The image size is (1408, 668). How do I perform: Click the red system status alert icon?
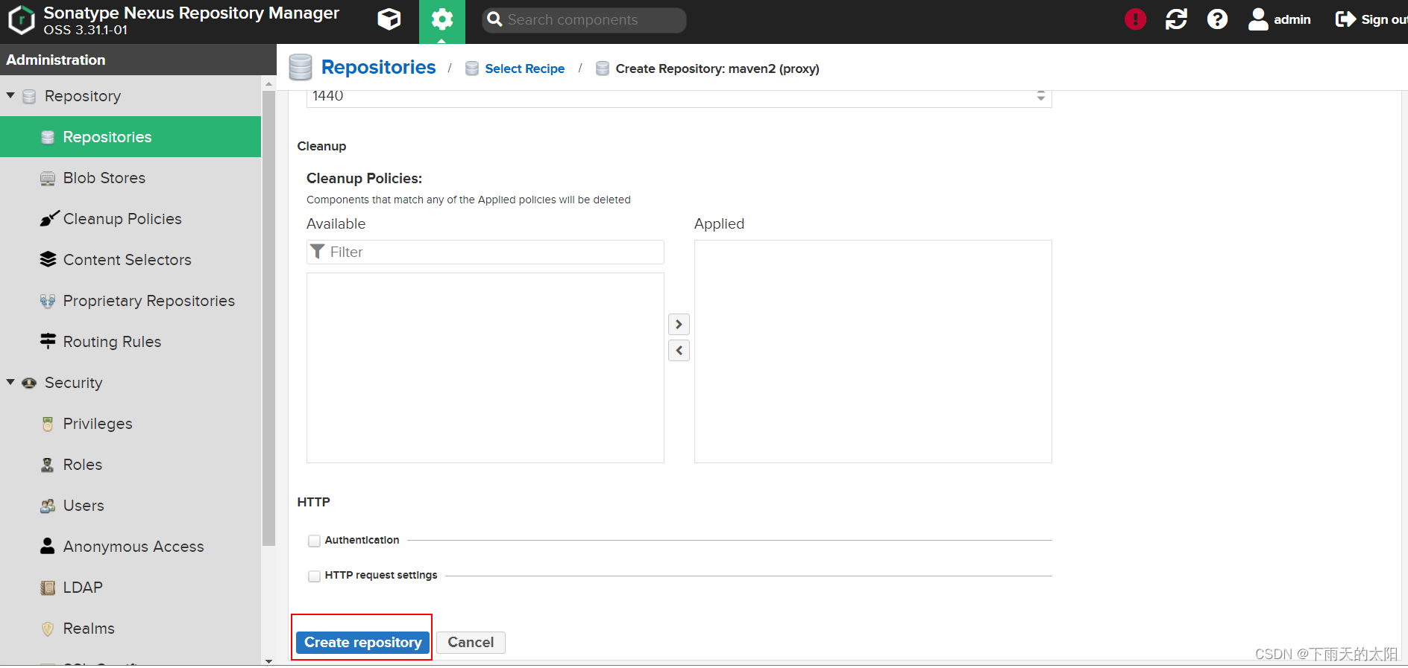tap(1135, 19)
